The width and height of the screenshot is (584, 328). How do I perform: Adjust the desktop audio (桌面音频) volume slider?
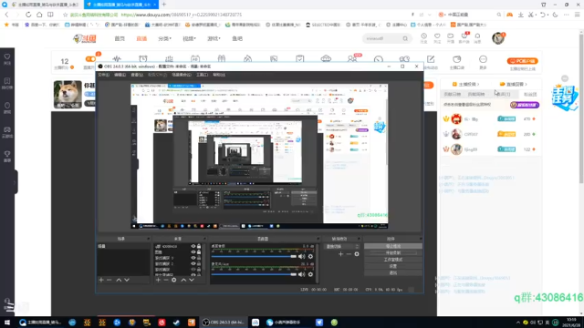click(254, 256)
